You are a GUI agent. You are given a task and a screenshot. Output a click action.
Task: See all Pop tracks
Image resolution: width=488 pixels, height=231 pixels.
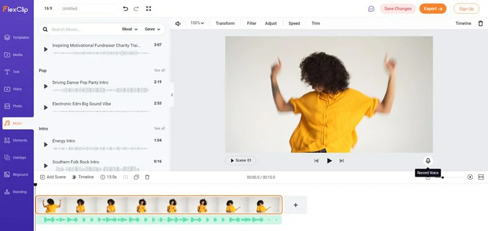click(x=160, y=71)
